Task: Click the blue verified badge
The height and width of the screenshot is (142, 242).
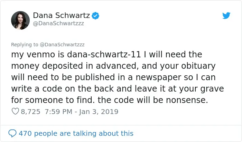Action: pos(95,16)
